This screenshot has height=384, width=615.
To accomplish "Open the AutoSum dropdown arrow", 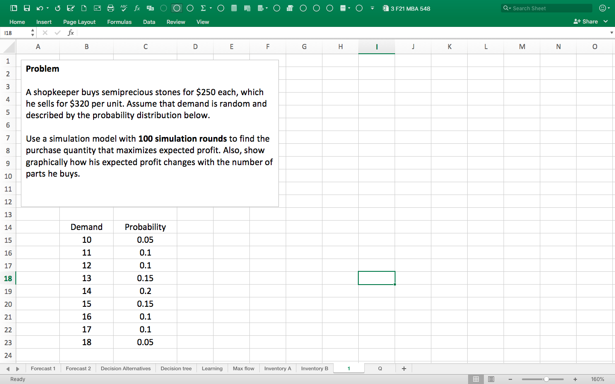I will tap(211, 8).
